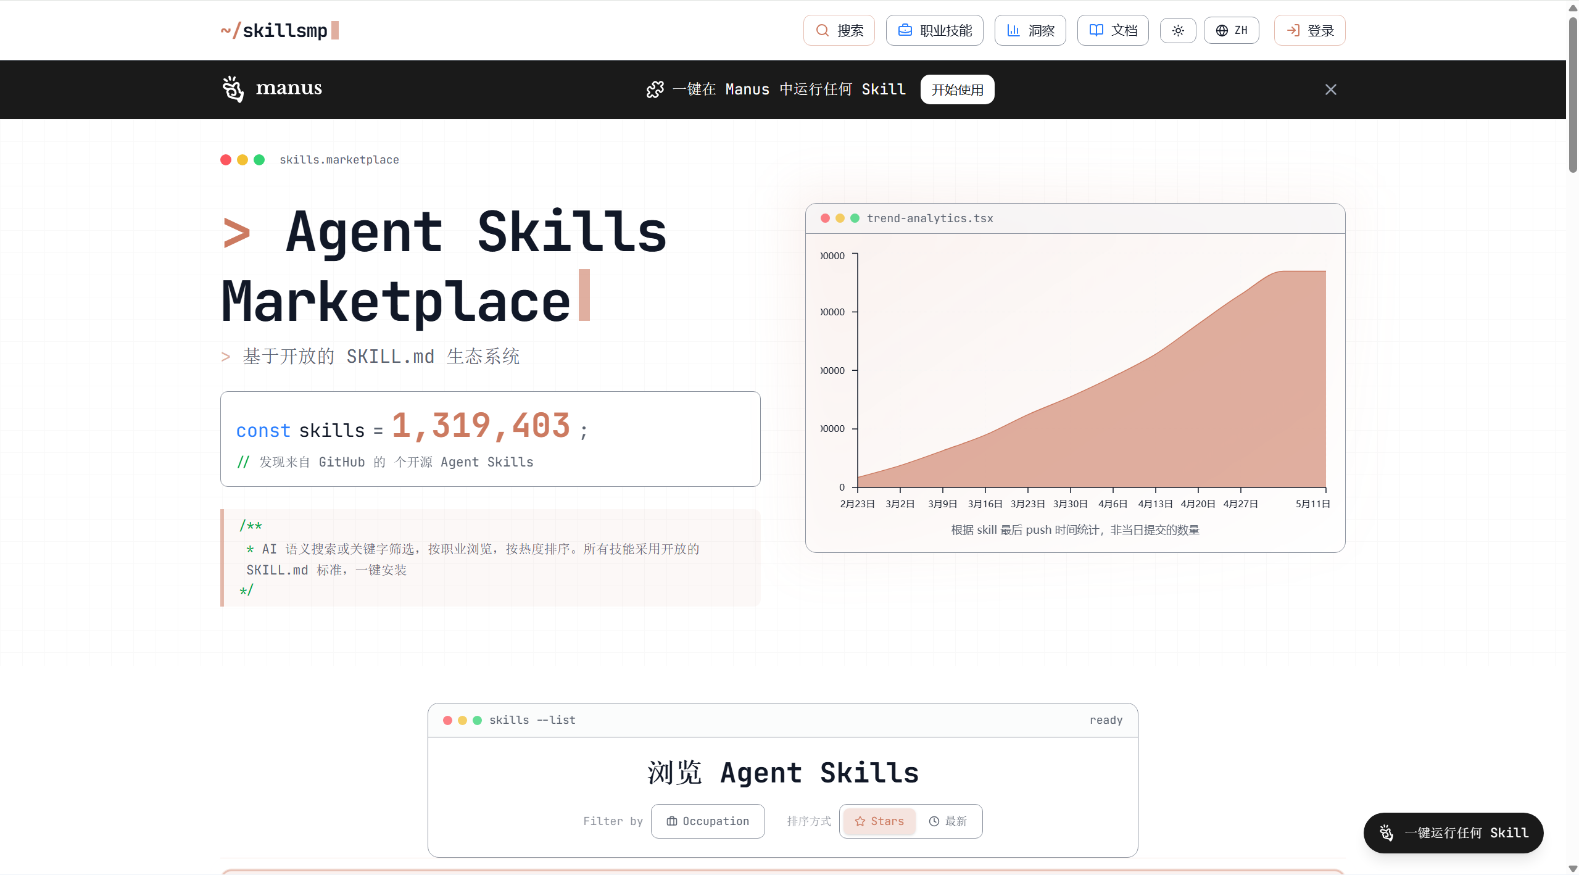1579x875 pixels.
Task: Click the puzzle piece icon in banner
Action: (x=655, y=89)
